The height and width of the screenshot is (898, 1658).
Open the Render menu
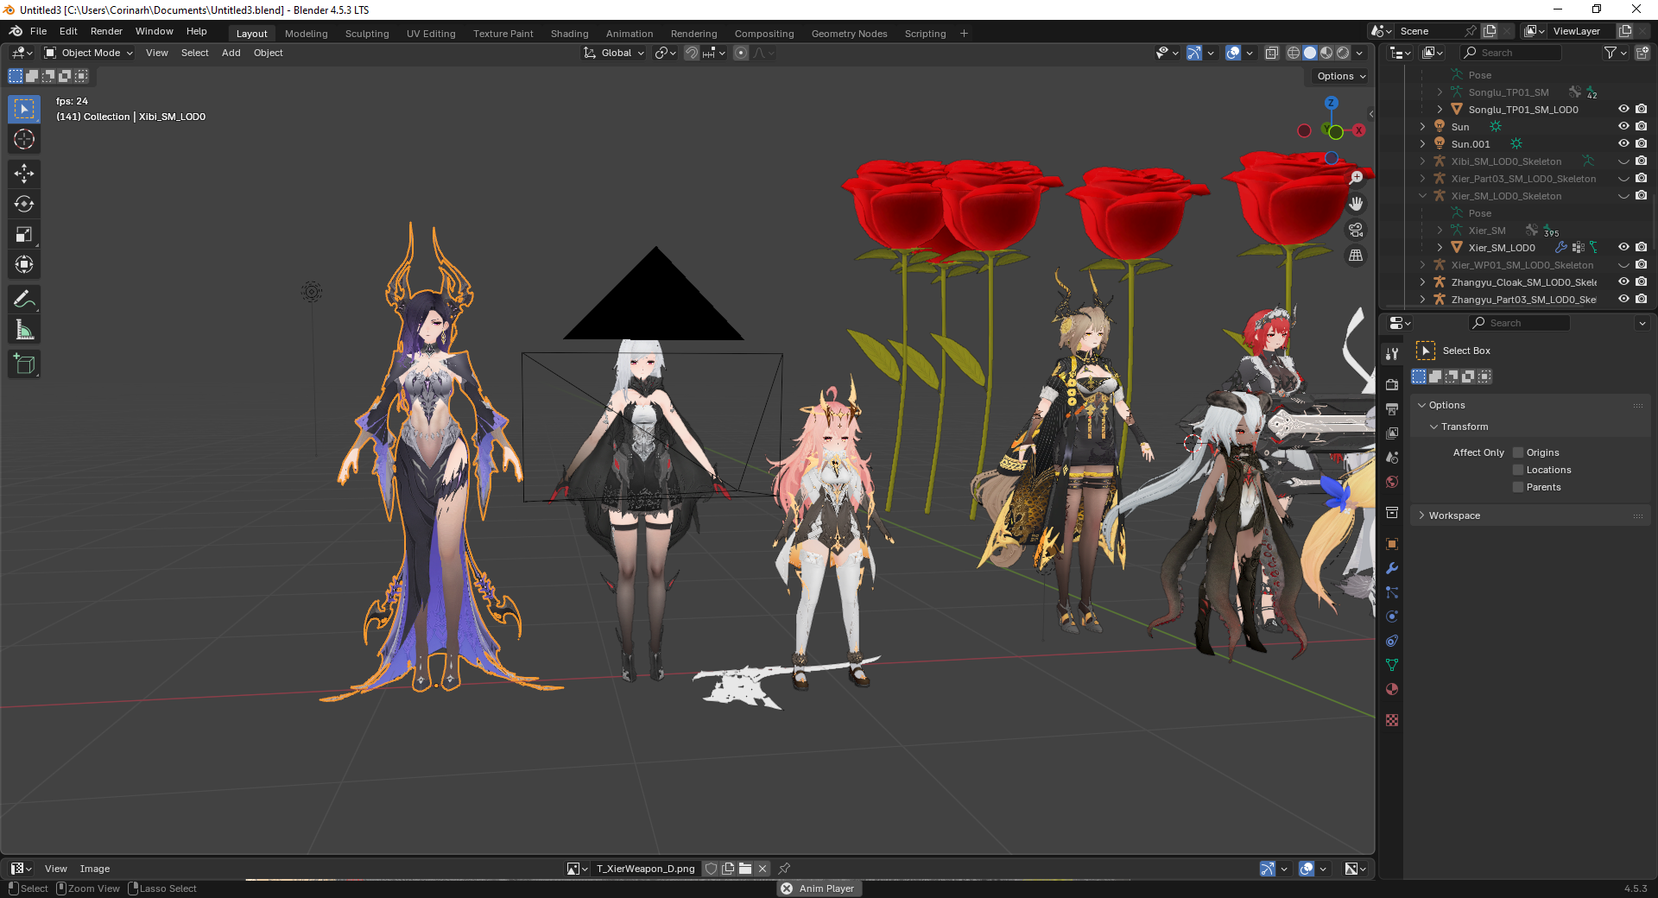106,31
